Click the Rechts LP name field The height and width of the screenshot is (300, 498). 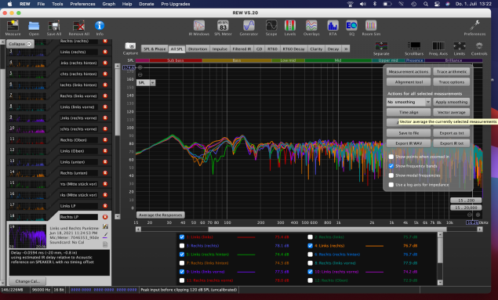click(78, 217)
